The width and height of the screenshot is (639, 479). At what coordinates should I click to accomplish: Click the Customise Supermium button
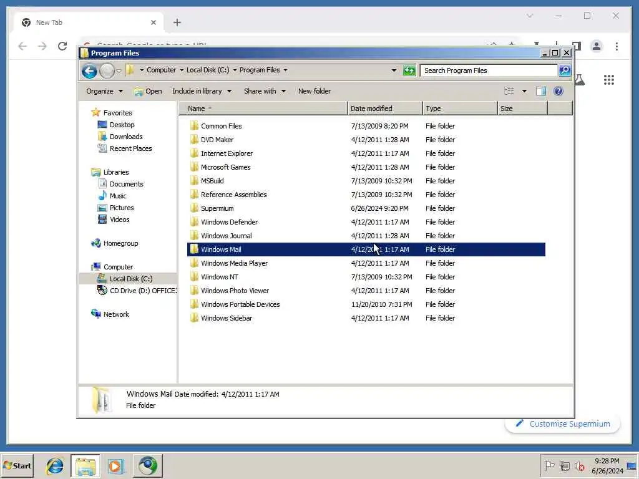pyautogui.click(x=563, y=423)
